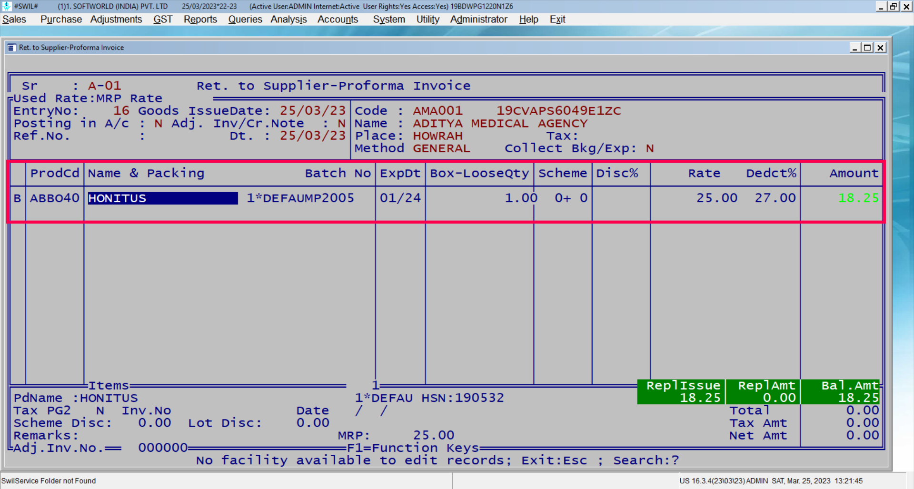Click the series value A-01
The image size is (914, 489).
[x=105, y=86]
